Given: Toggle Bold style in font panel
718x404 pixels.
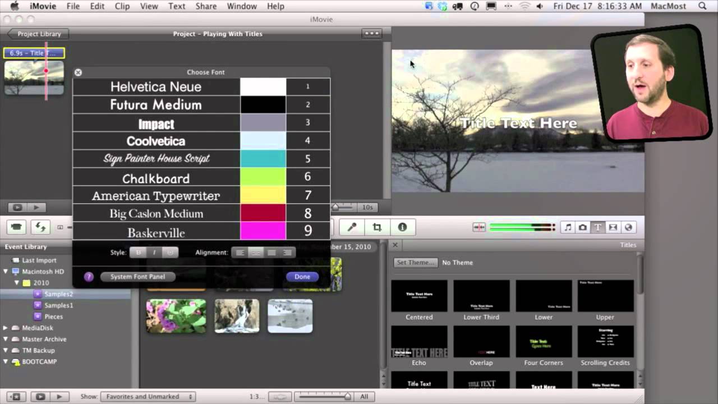Looking at the screenshot, I should click(138, 252).
